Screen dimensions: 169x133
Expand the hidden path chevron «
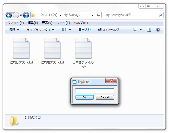[37, 15]
